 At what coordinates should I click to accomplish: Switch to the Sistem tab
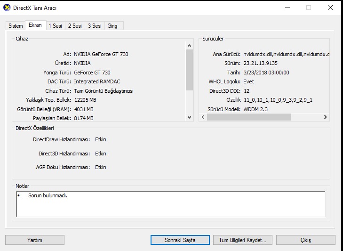click(16, 26)
